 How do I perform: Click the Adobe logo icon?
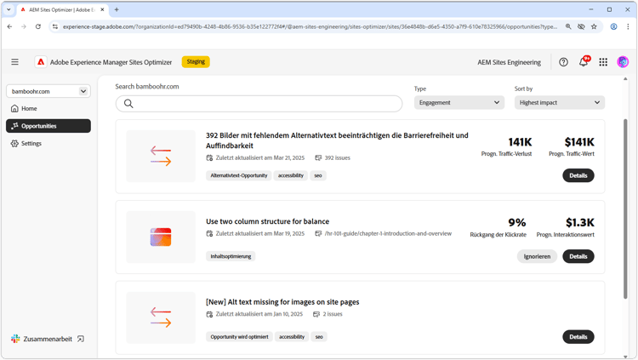point(40,62)
